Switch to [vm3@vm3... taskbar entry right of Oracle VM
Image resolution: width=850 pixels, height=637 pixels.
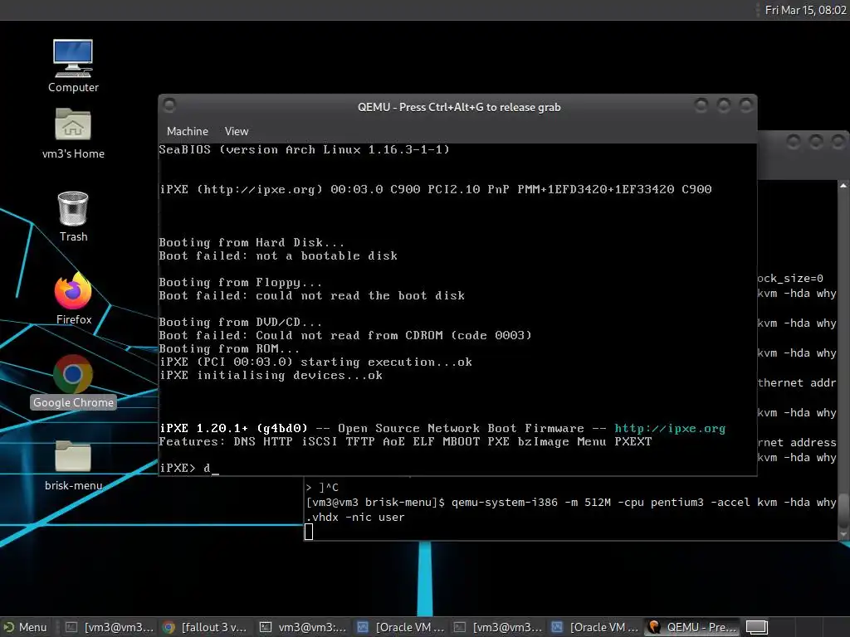point(497,627)
